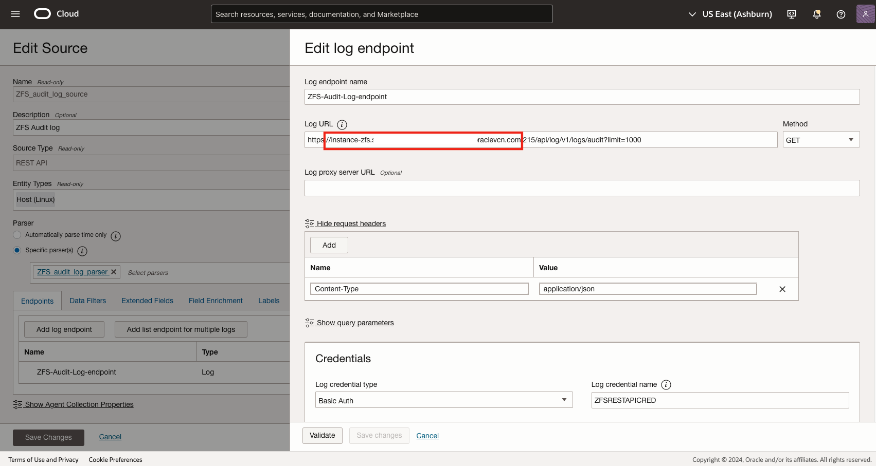Image resolution: width=876 pixels, height=466 pixels.
Task: Delete the Content-Type request header row
Action: pos(782,289)
